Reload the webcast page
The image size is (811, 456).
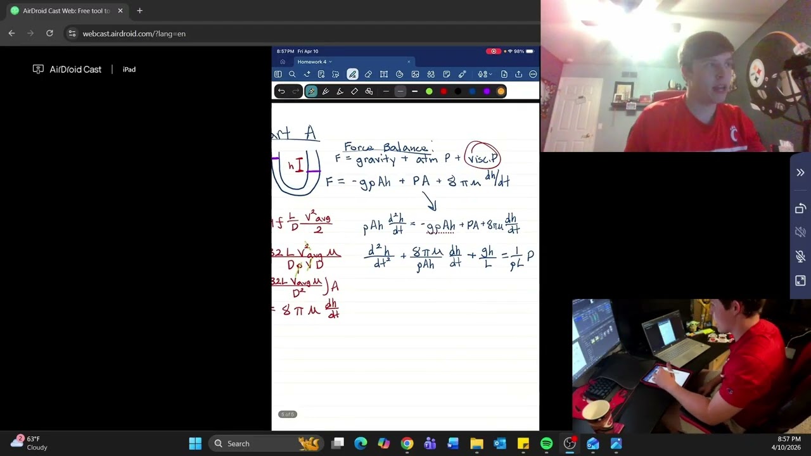(x=49, y=34)
